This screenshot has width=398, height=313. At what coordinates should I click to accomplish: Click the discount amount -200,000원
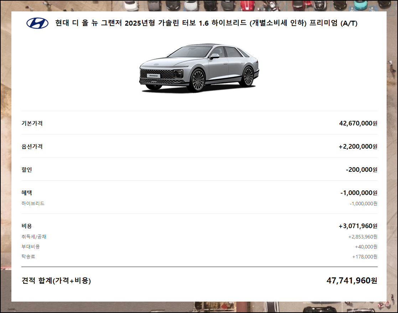click(361, 170)
